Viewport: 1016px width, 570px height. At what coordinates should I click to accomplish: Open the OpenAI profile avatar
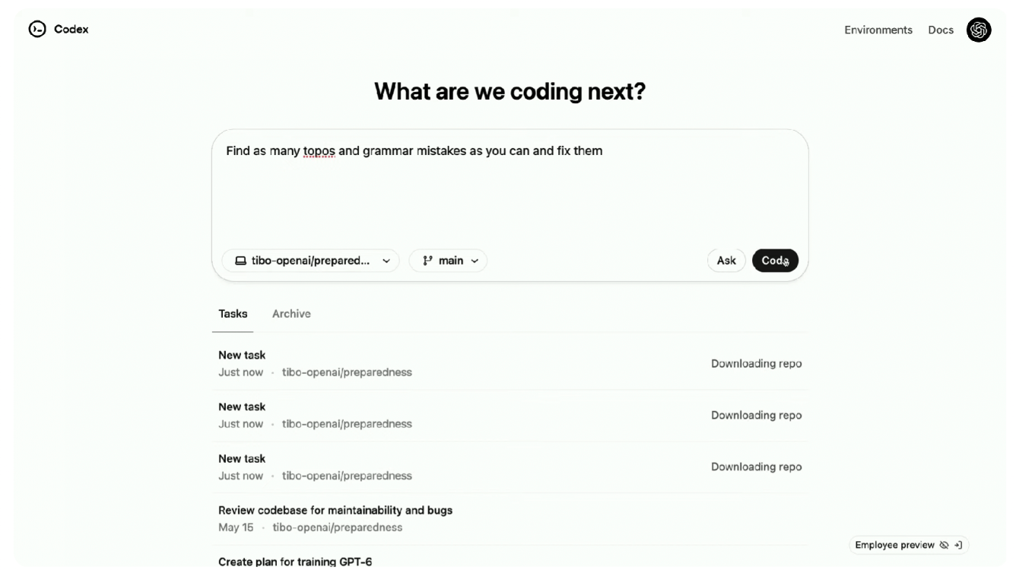979,30
